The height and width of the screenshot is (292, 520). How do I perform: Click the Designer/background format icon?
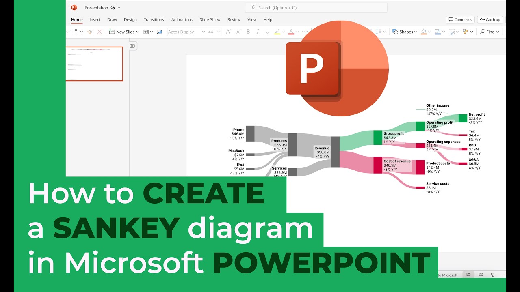click(160, 32)
